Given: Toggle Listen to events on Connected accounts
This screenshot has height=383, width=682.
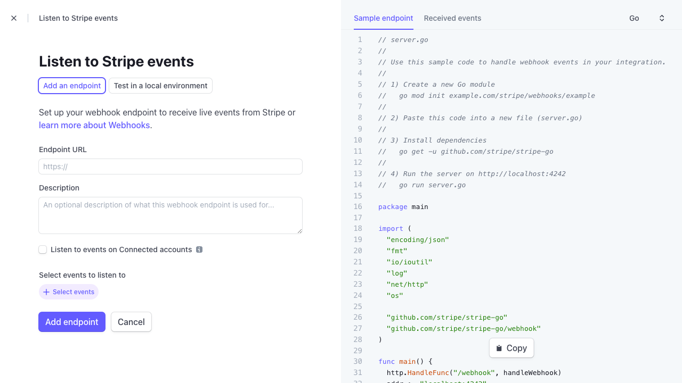Looking at the screenshot, I should pyautogui.click(x=43, y=249).
